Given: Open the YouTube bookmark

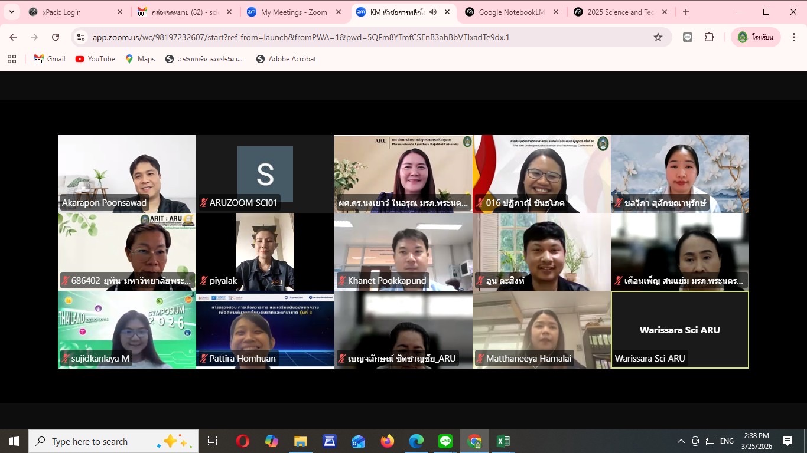Looking at the screenshot, I should [95, 59].
